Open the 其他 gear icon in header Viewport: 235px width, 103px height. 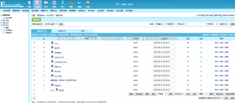(88, 3)
